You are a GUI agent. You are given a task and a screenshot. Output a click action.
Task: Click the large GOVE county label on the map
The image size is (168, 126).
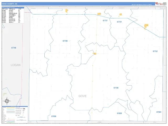tap(82, 96)
